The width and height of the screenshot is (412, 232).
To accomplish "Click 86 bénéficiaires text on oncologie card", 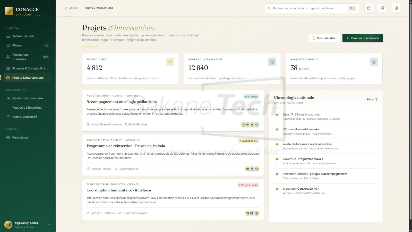I will click(138, 124).
